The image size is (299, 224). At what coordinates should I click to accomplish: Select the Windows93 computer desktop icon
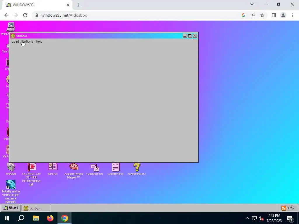[11, 27]
